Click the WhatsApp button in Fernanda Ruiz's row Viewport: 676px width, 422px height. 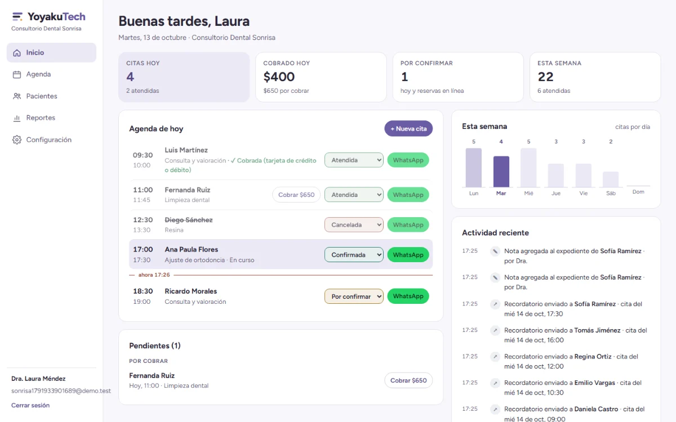click(408, 195)
